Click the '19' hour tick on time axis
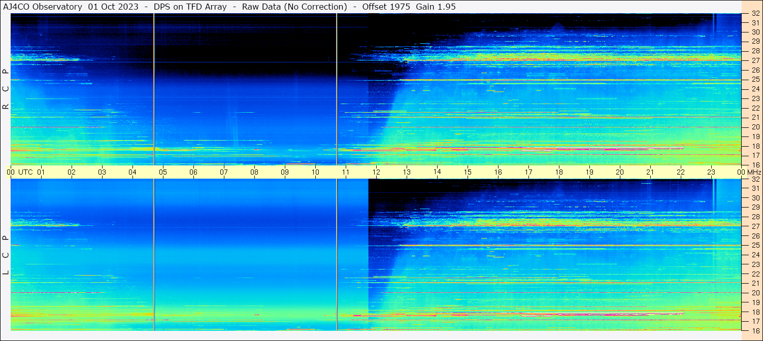 pos(589,172)
